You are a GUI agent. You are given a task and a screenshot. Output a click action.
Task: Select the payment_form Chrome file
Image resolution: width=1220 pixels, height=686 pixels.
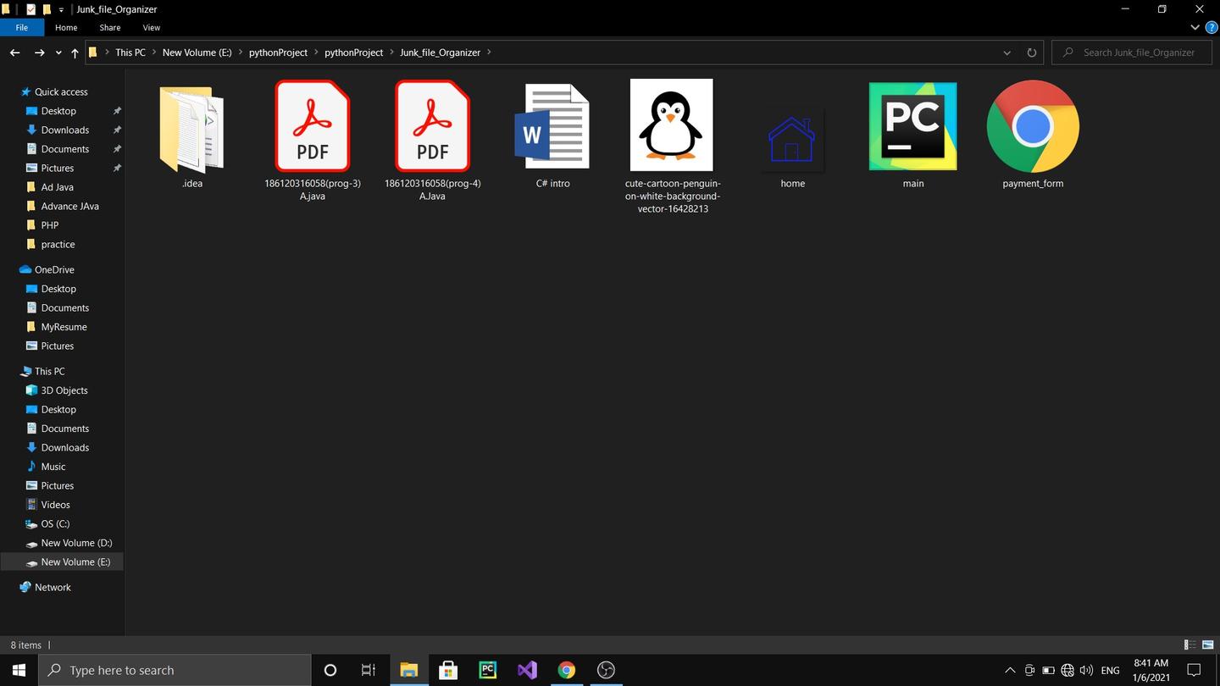(x=1033, y=126)
